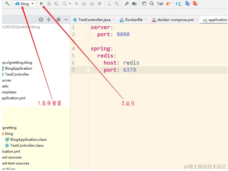This screenshot has height=171, width=228.
Task: Open project panel gear options
Action: click(x=58, y=20)
